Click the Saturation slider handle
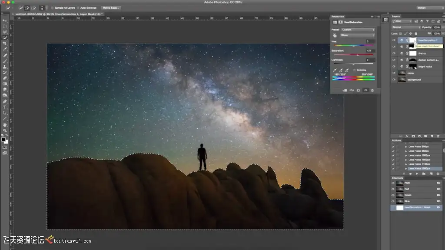The image size is (445, 250). tap(358, 55)
